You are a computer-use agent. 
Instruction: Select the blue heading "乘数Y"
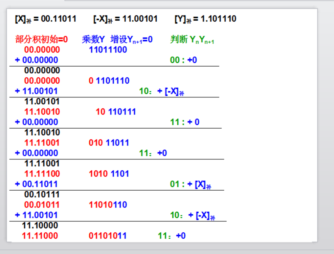pos(94,39)
